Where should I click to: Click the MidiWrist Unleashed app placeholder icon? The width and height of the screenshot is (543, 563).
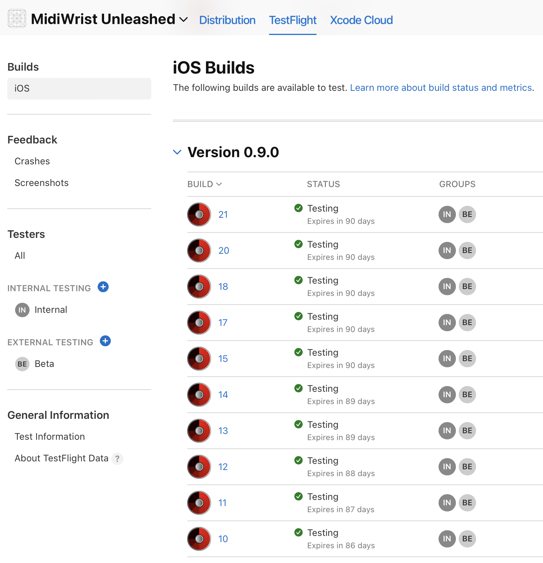pyautogui.click(x=17, y=19)
